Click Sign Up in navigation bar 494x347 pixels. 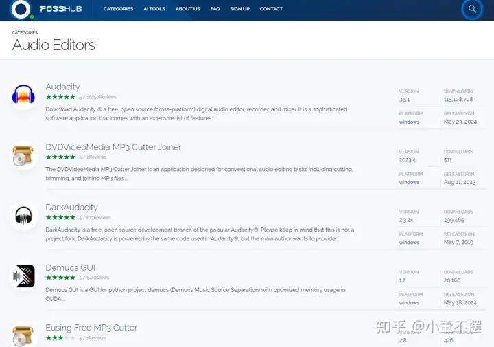(x=239, y=9)
